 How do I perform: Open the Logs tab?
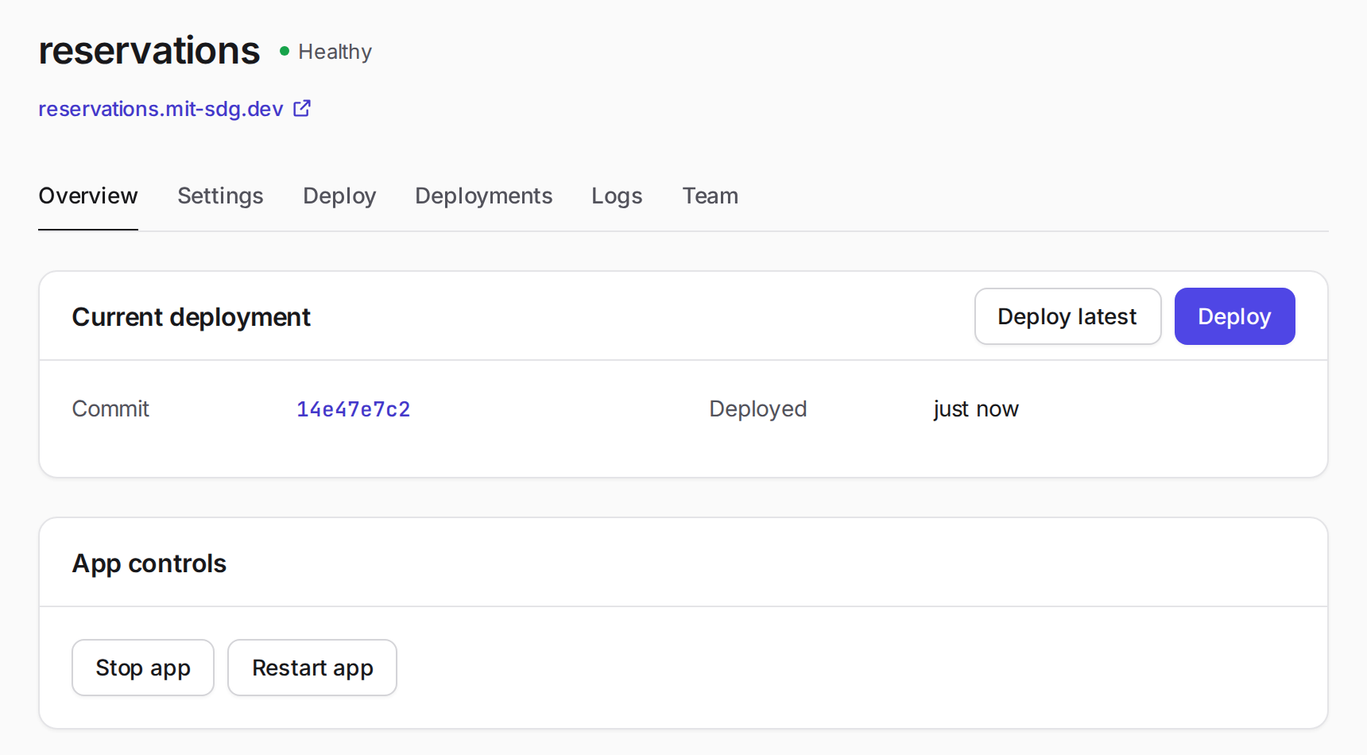(617, 196)
